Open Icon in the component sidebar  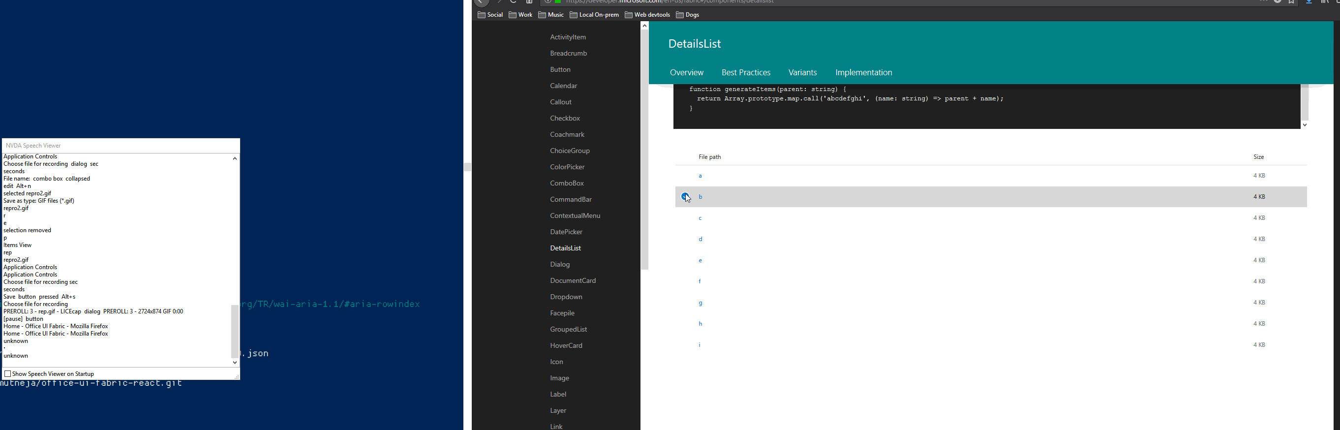tap(556, 362)
